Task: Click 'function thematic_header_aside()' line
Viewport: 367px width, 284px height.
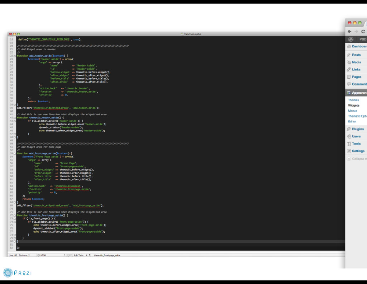Action: click(x=40, y=117)
